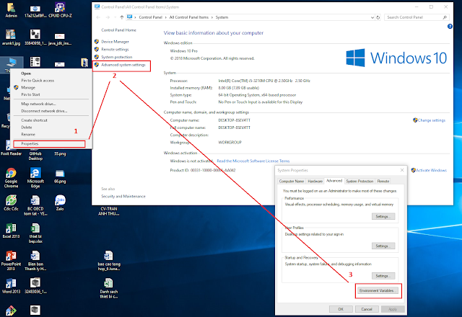Click the help question mark icon
The width and height of the screenshot is (462, 317).
(450, 27)
